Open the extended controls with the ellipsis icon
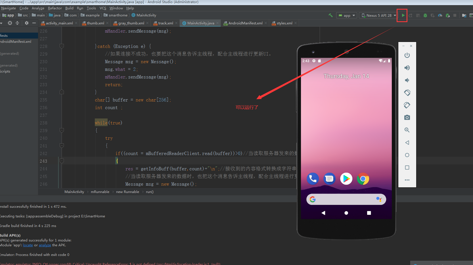This screenshot has width=473, height=265. pos(407,180)
